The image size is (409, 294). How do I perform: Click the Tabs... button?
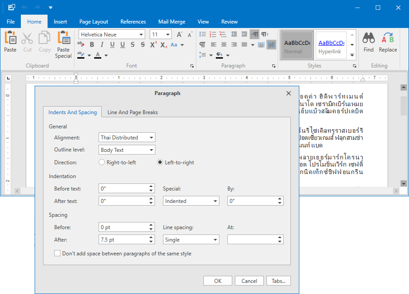(x=278, y=281)
